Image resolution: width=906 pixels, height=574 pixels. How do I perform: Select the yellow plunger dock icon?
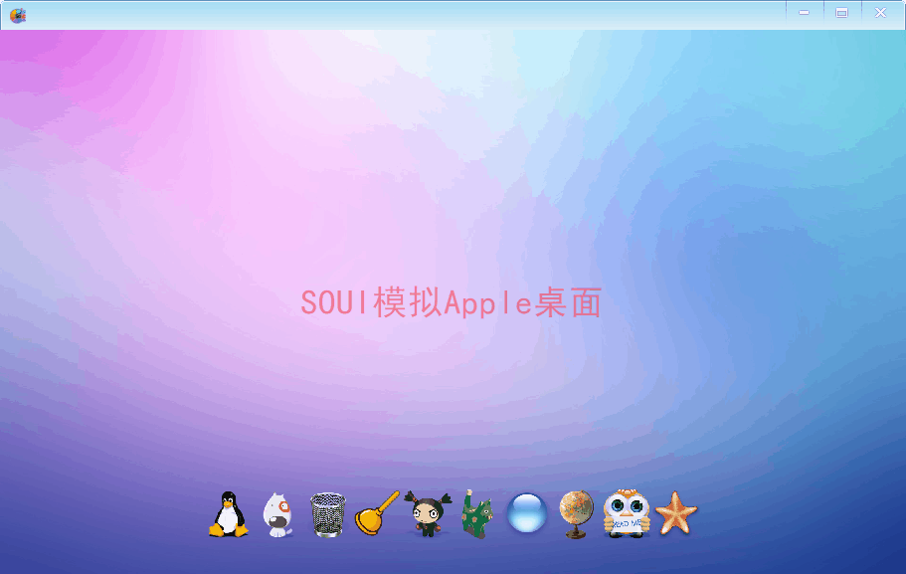tap(377, 513)
